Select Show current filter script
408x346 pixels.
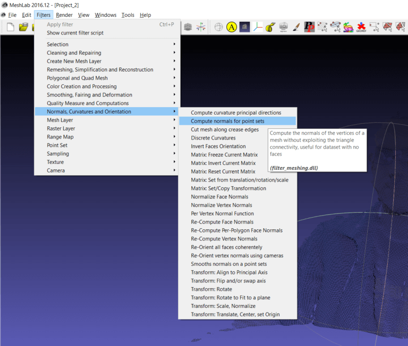75,33
